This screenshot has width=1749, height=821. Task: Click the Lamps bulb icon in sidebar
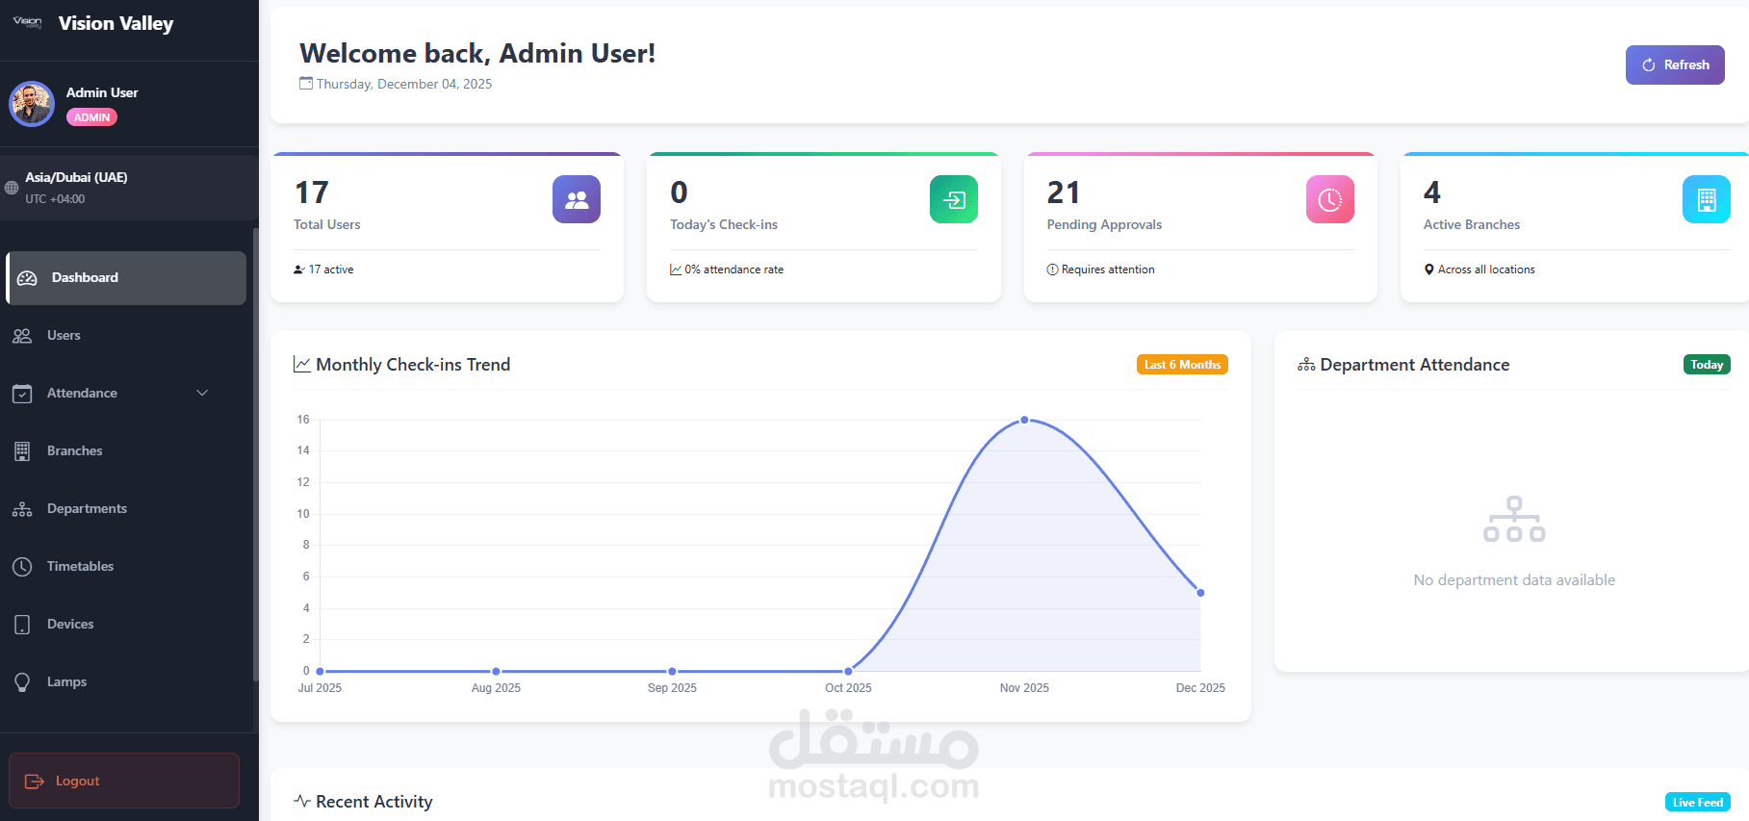22,682
